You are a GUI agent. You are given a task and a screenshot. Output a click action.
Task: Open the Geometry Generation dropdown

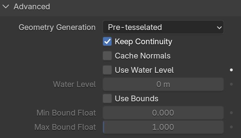163,27
